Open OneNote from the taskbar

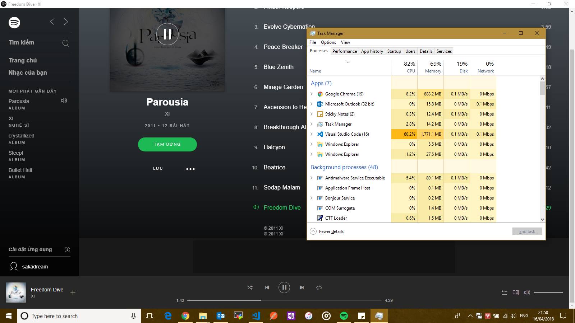[x=291, y=316]
